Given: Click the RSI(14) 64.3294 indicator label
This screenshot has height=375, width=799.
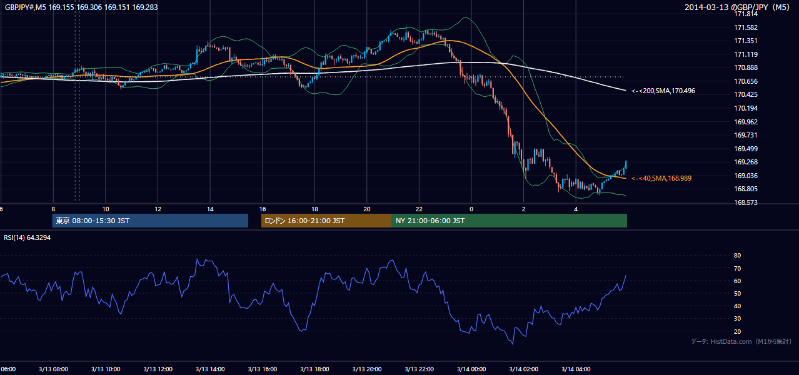Looking at the screenshot, I should pos(28,238).
